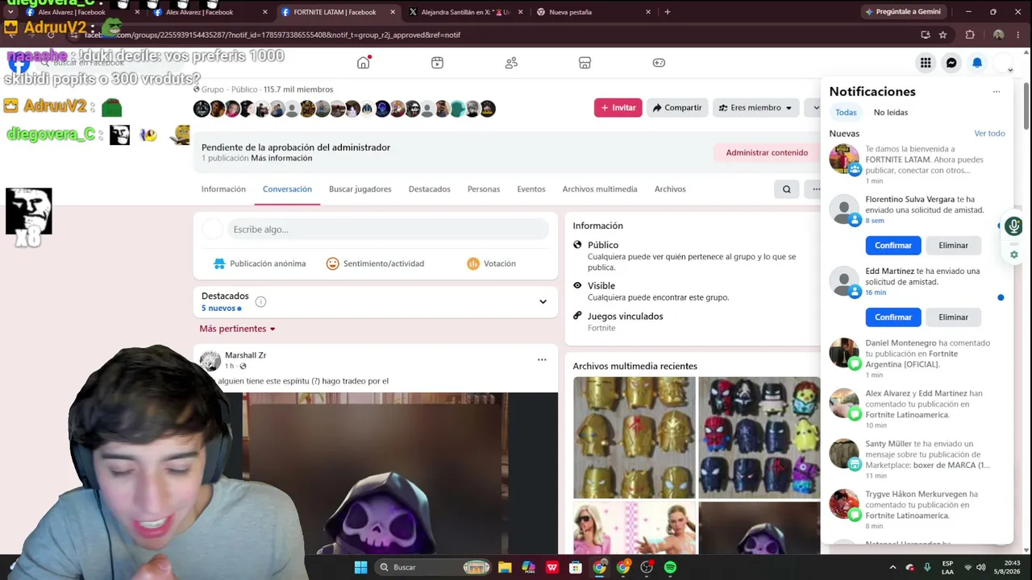Viewport: 1032px width, 580px height.
Task: Click the install/cast icon in the address bar
Action: point(925,35)
